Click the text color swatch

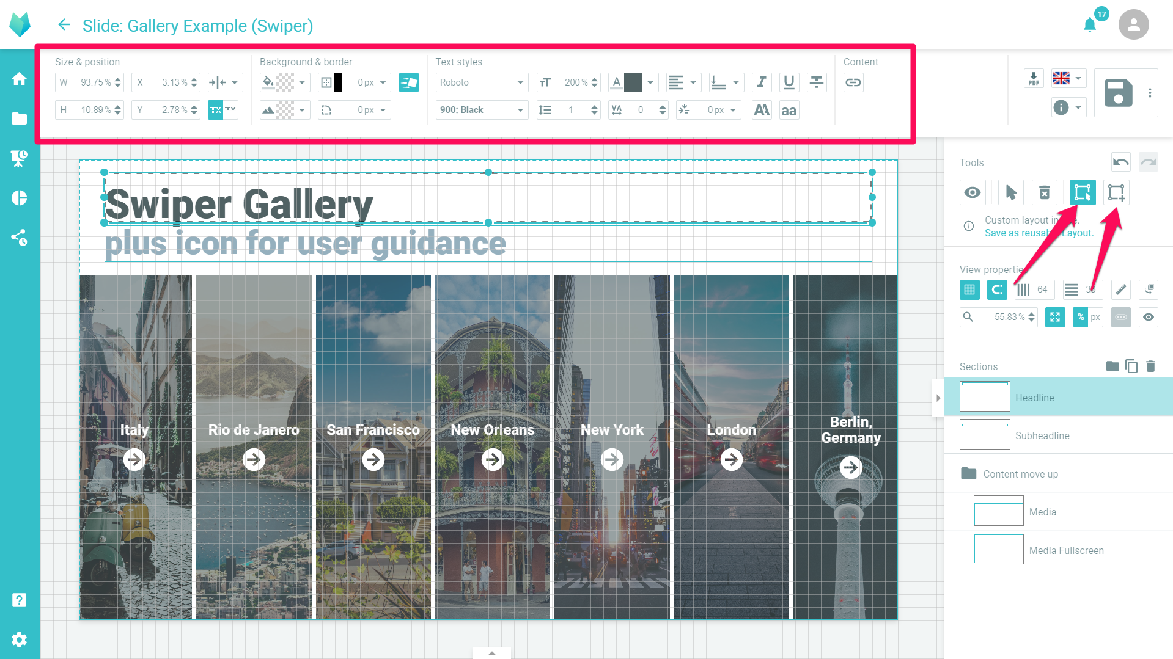click(x=633, y=82)
